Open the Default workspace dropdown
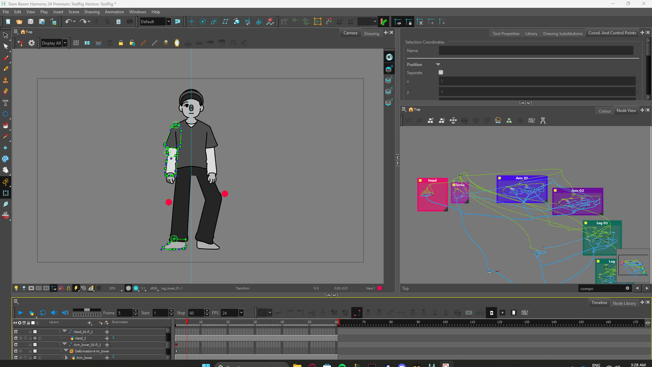 tap(168, 21)
